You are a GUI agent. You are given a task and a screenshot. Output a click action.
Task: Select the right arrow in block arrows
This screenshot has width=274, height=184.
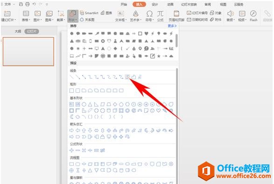(71, 130)
